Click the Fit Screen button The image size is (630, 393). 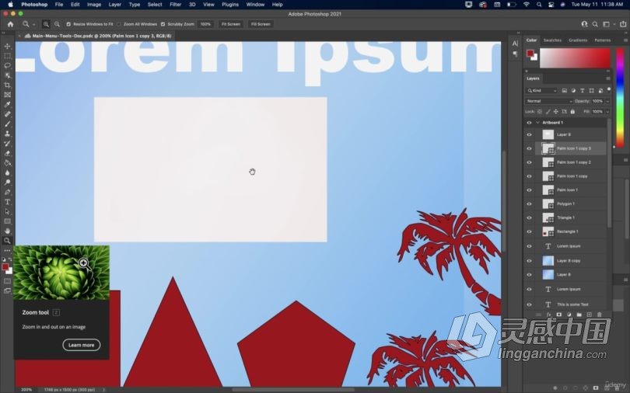[x=231, y=24]
